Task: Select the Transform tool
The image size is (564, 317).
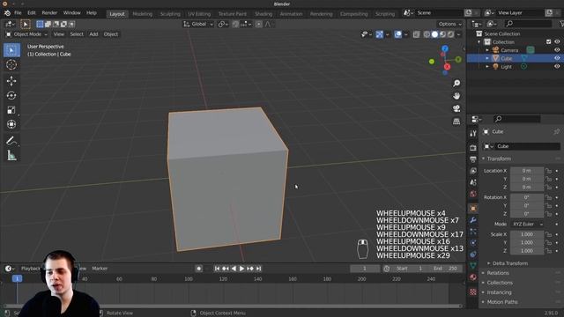Action: click(x=11, y=124)
